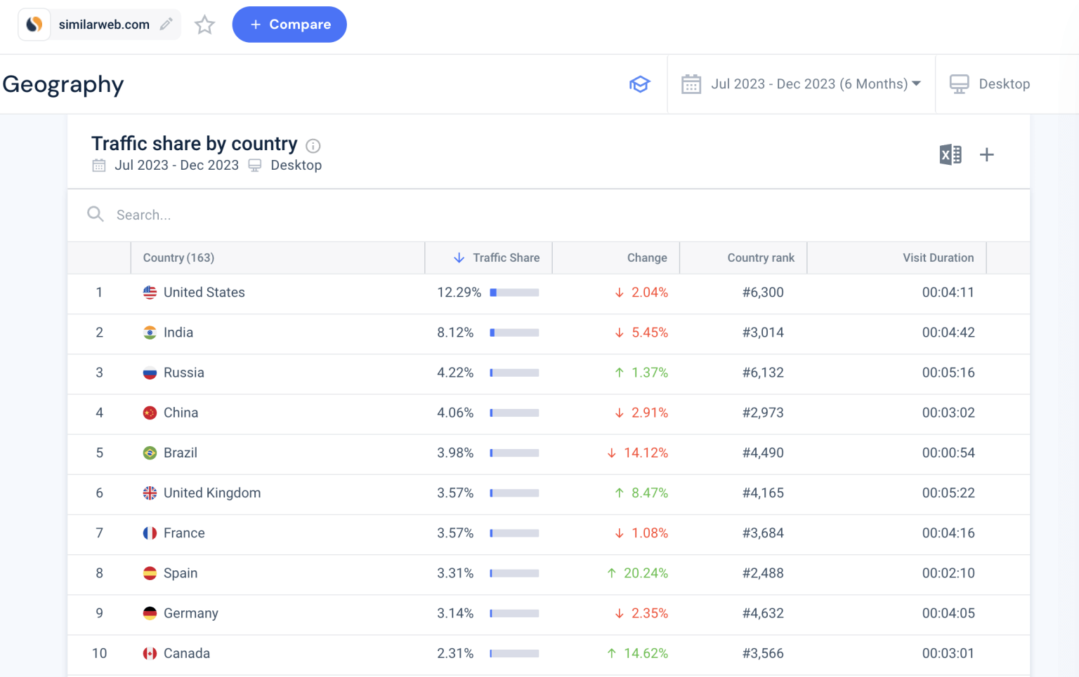Viewport: 1079px width, 677px height.
Task: Open the Change column sorting options
Action: tap(646, 257)
